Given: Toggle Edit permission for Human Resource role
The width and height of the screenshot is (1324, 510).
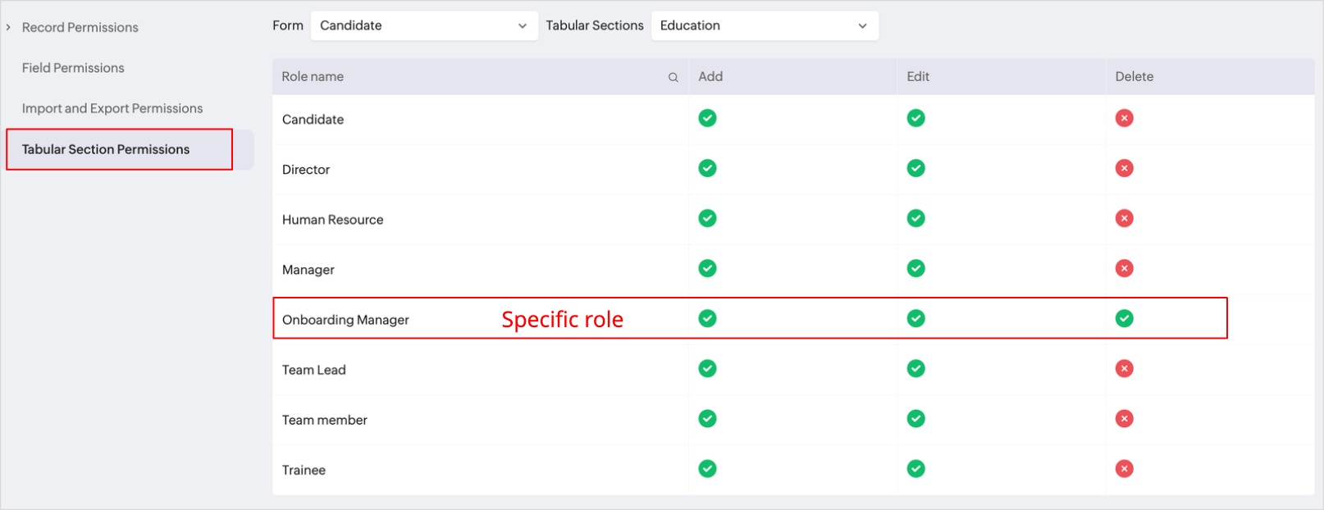Looking at the screenshot, I should tap(915, 218).
